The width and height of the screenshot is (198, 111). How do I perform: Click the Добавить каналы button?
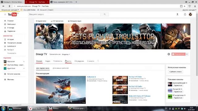pyautogui.click(x=175, y=72)
